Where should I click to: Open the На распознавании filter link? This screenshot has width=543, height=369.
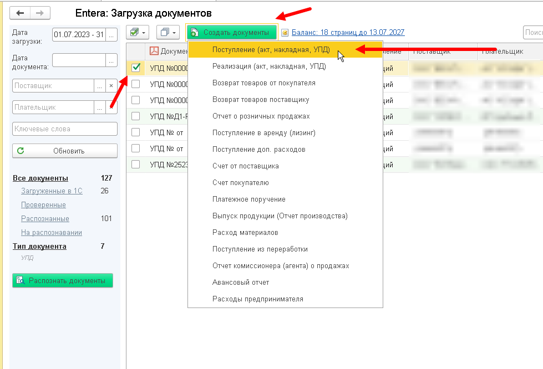coord(51,232)
